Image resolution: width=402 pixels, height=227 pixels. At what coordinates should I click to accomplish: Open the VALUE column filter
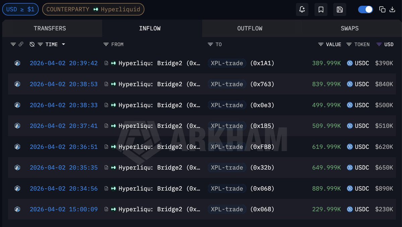click(x=321, y=44)
